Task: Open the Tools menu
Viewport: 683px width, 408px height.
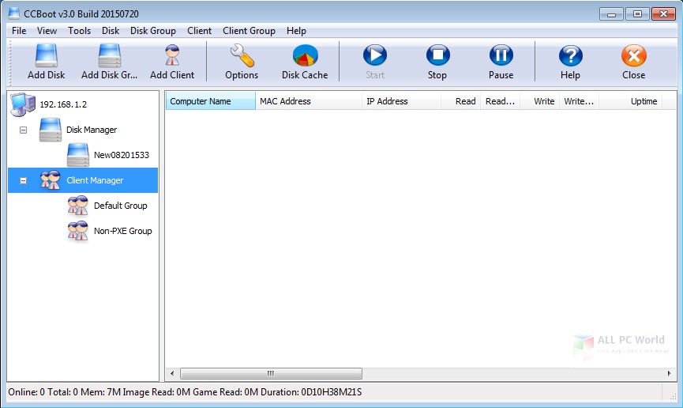Action: tap(79, 31)
